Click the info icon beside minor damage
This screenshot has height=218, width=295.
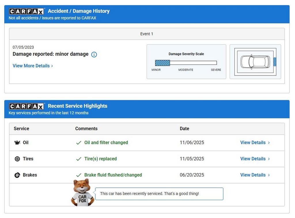pyautogui.click(x=94, y=54)
